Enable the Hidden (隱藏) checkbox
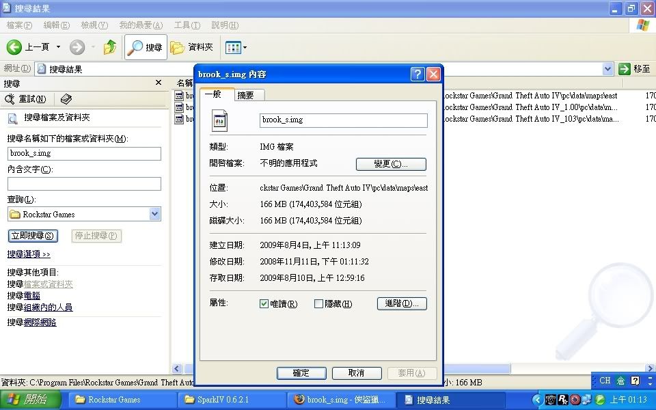The width and height of the screenshot is (656, 410). point(318,304)
